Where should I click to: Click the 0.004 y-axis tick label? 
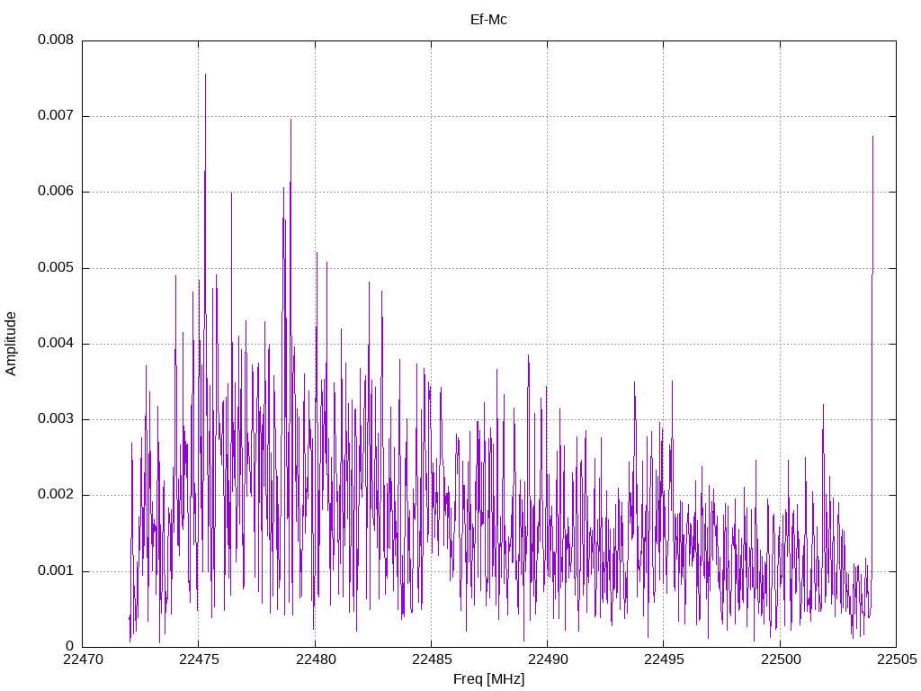(56, 343)
